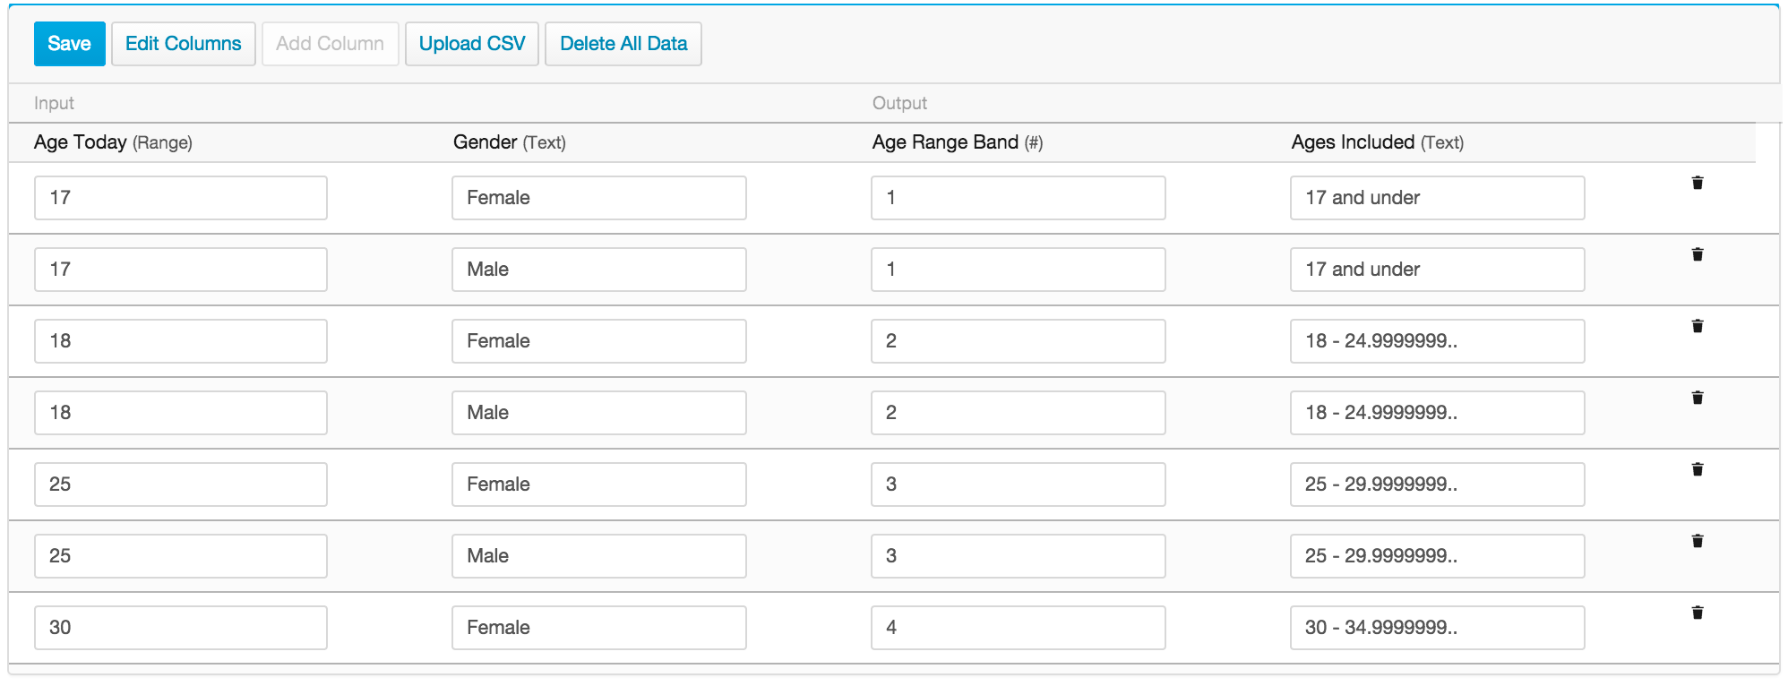Focus Age Range Band field in 18 Female row

point(1019,341)
